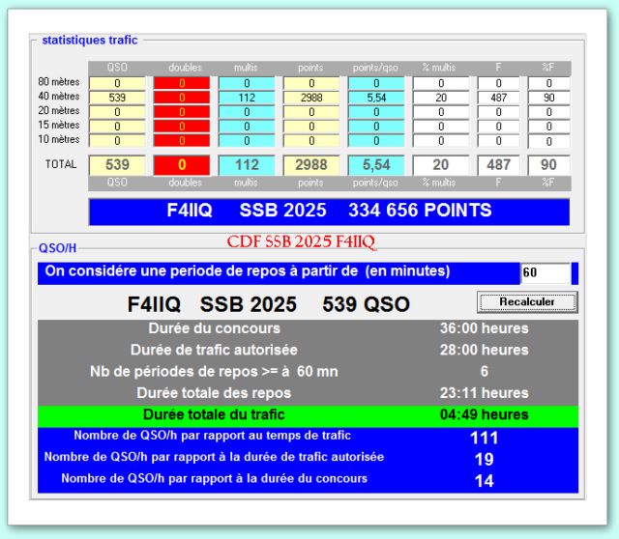Click the 40 mètres F field showing 487

pyautogui.click(x=500, y=98)
